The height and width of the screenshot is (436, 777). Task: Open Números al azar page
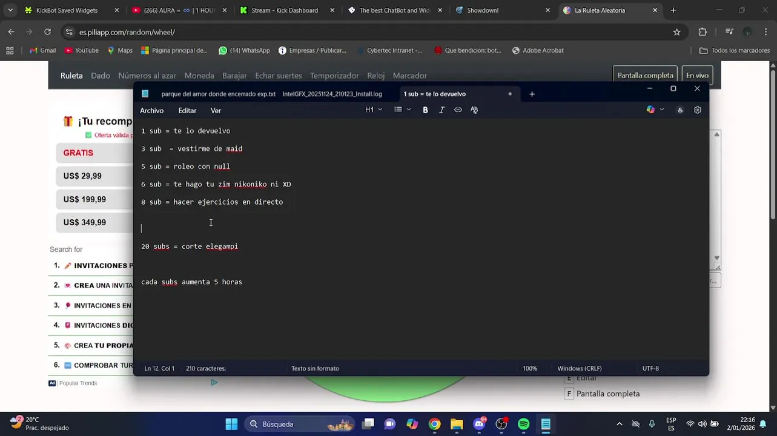click(147, 76)
